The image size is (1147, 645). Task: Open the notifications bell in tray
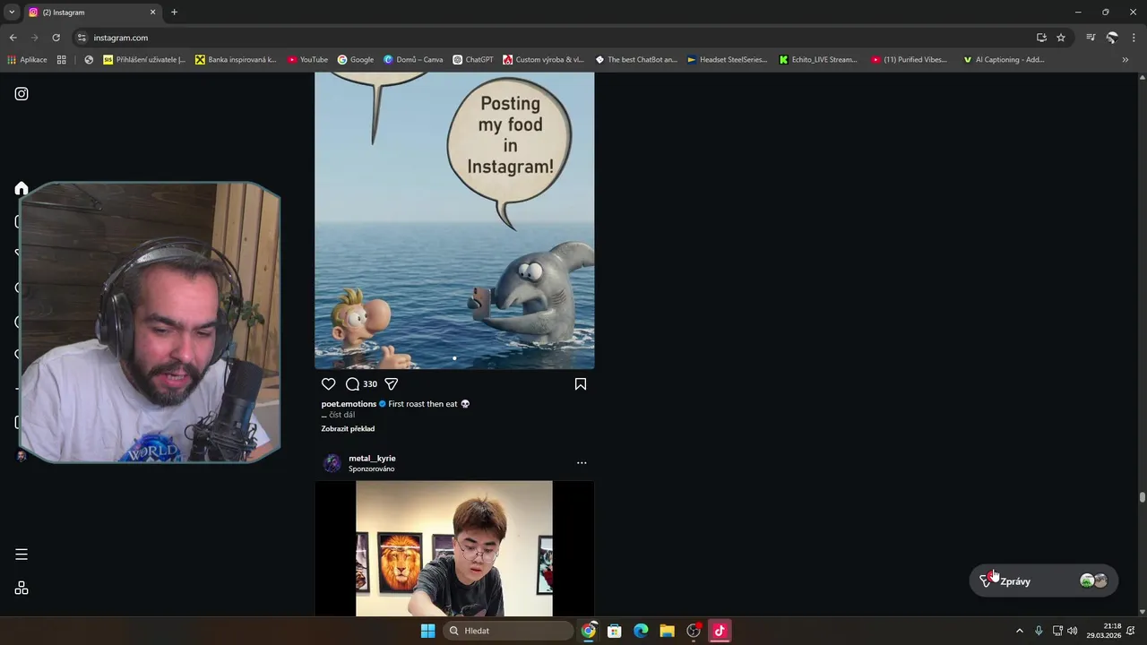coord(1131,631)
